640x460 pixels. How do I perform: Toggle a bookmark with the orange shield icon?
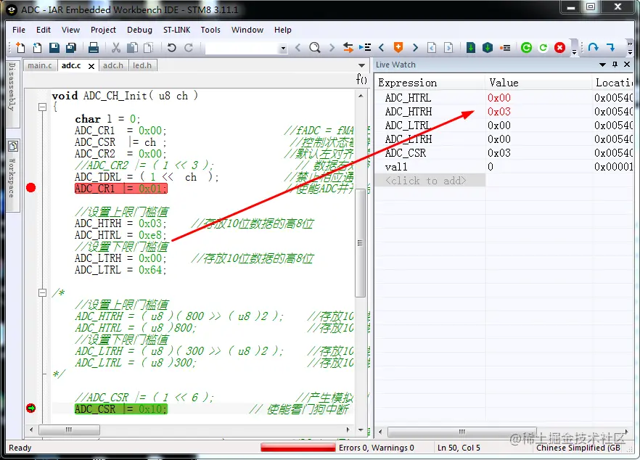398,47
